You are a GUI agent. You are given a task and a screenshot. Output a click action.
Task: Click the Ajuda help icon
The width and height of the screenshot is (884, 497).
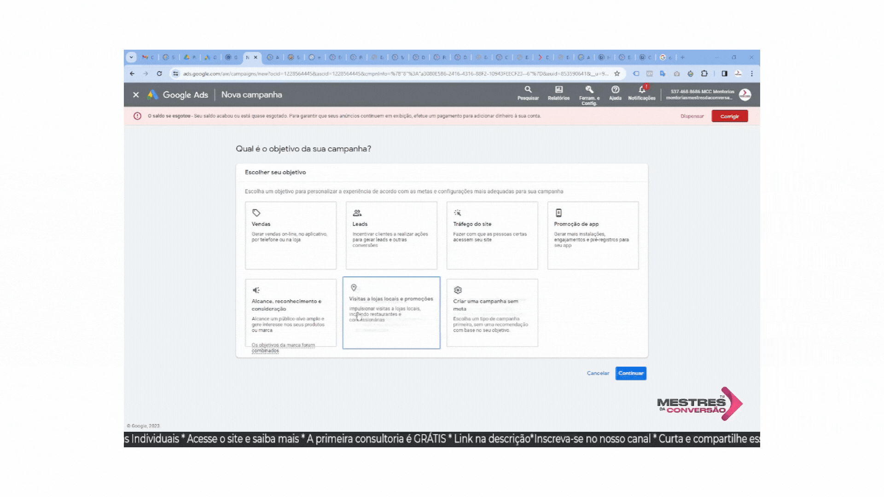click(x=615, y=90)
